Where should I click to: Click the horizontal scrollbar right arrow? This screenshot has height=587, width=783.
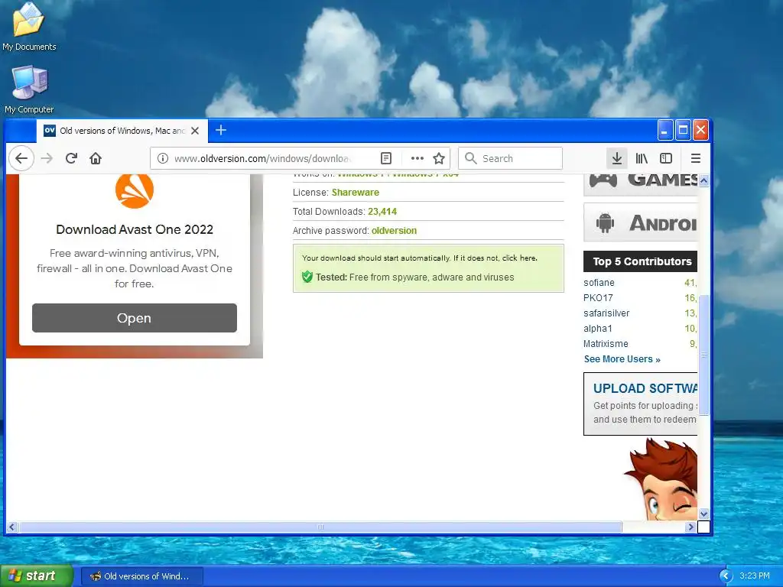[x=690, y=527]
